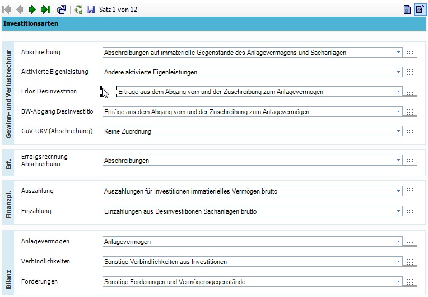Click field 'Sonstige Verbindlichkeiten aus Investitionen'

(x=252, y=262)
